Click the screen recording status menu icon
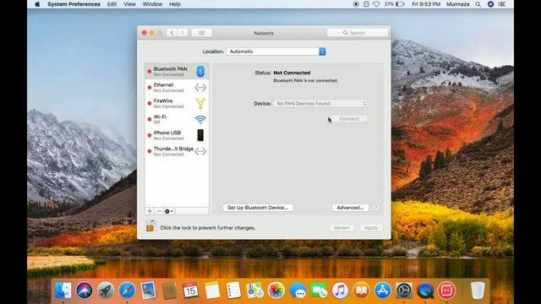The width and height of the screenshot is (541, 304). (356, 4)
